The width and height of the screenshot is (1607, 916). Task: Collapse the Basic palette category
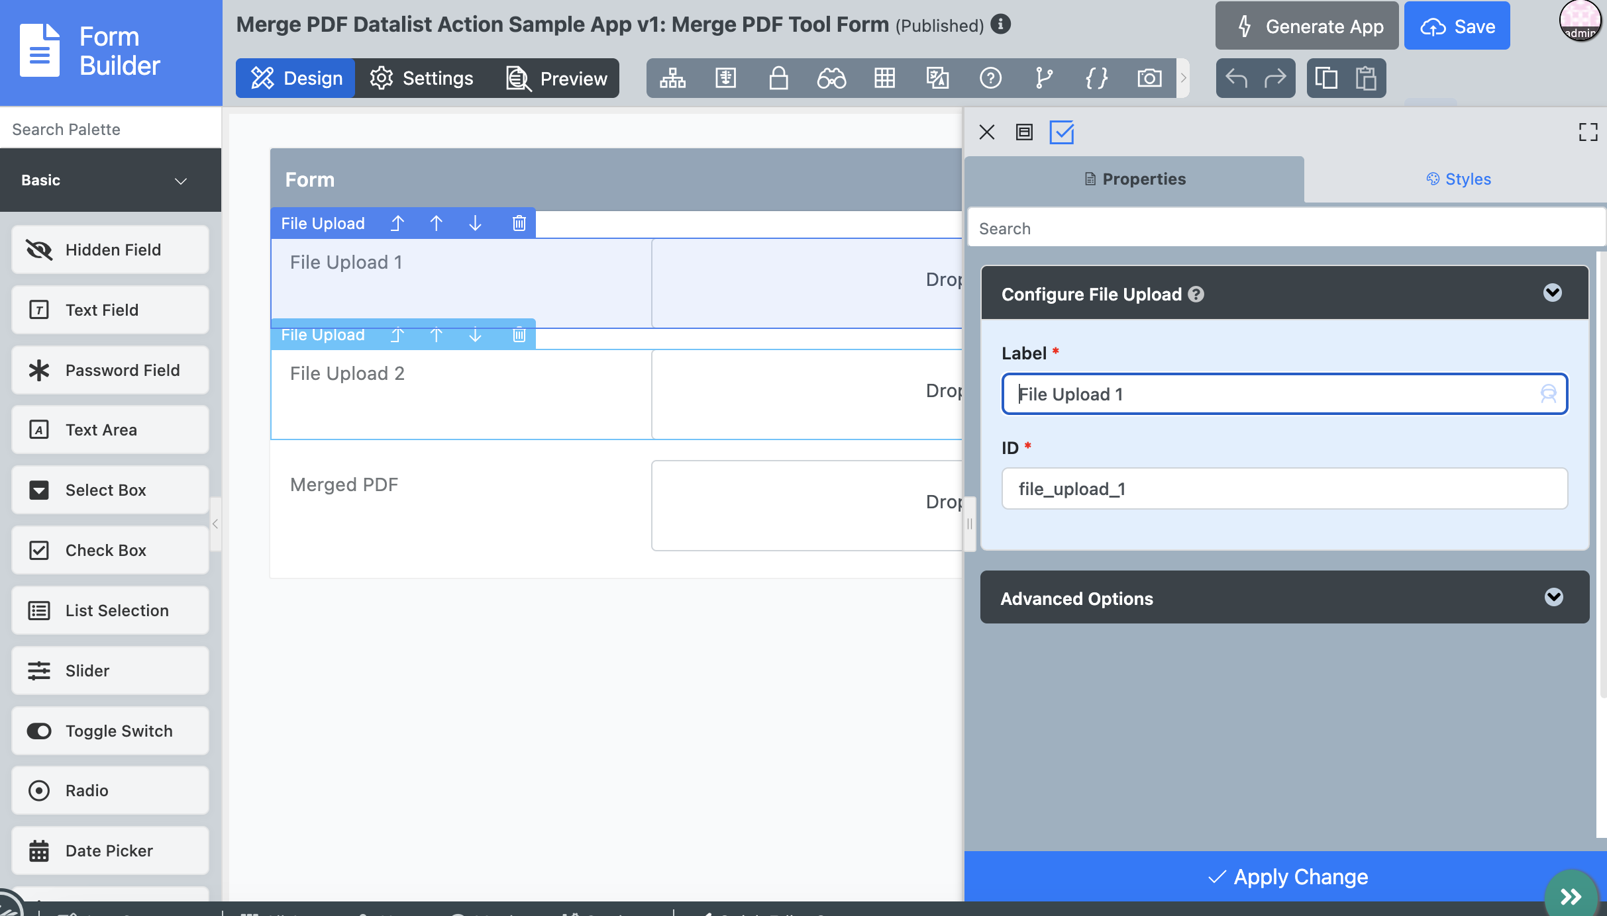180,180
